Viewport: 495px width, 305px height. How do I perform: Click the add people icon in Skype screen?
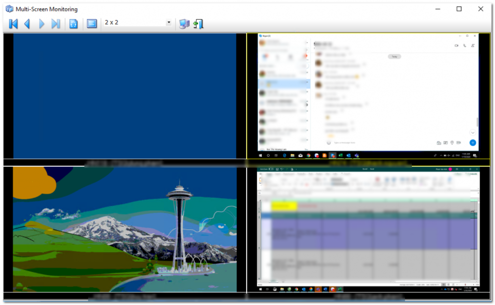(x=473, y=46)
